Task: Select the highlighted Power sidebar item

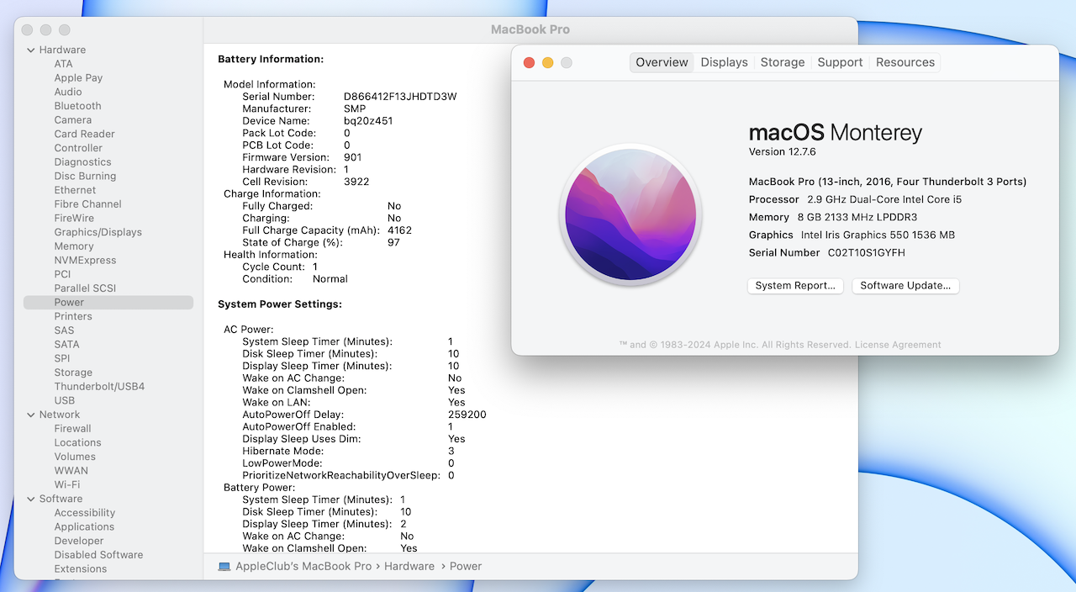Action: pyautogui.click(x=108, y=302)
